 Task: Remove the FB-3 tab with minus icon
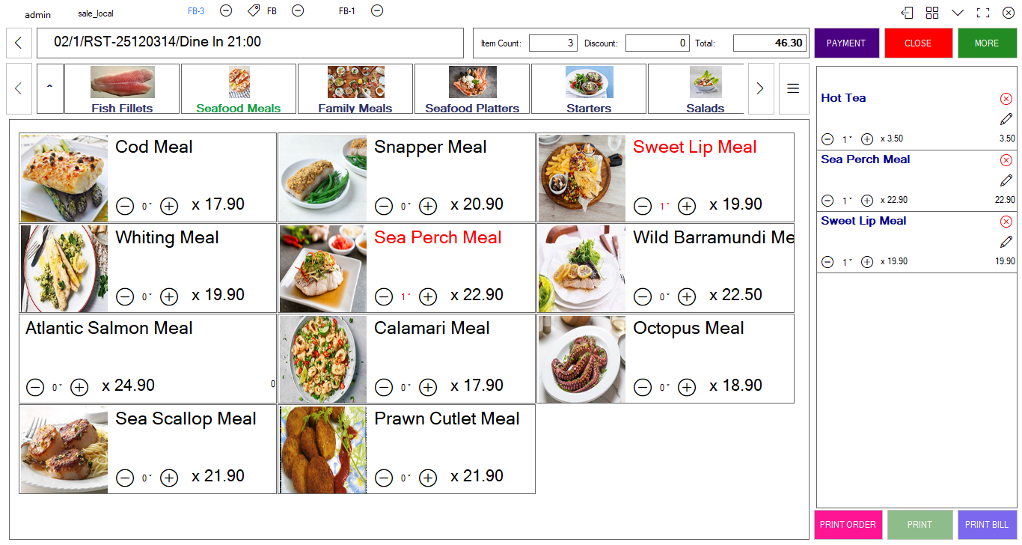point(226,10)
